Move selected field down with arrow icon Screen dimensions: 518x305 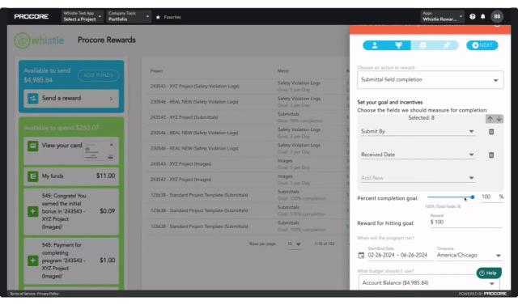[x=499, y=119]
